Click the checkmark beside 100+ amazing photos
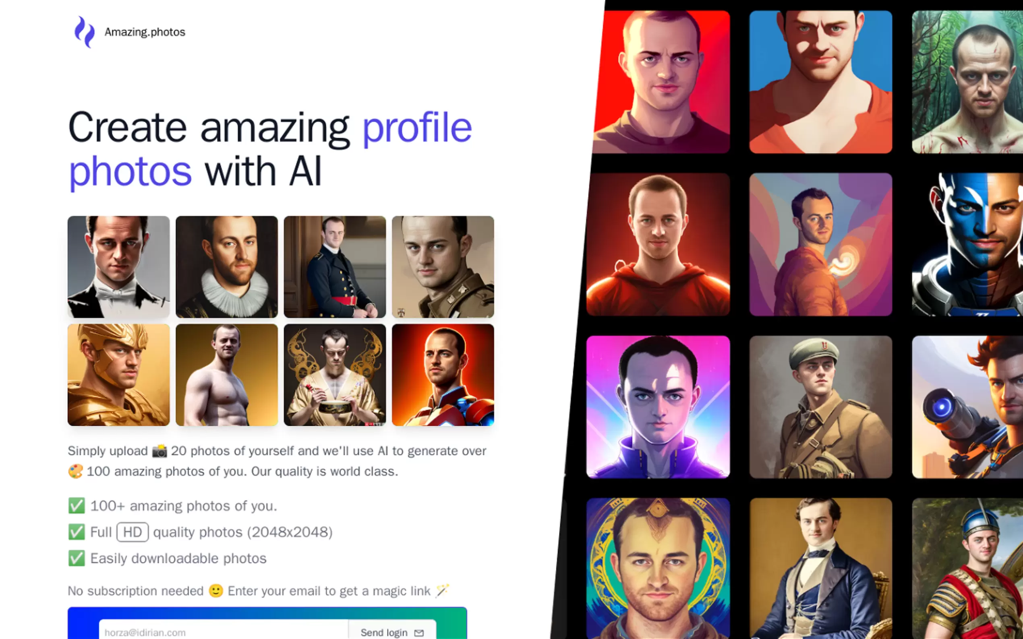This screenshot has width=1023, height=639. point(77,505)
